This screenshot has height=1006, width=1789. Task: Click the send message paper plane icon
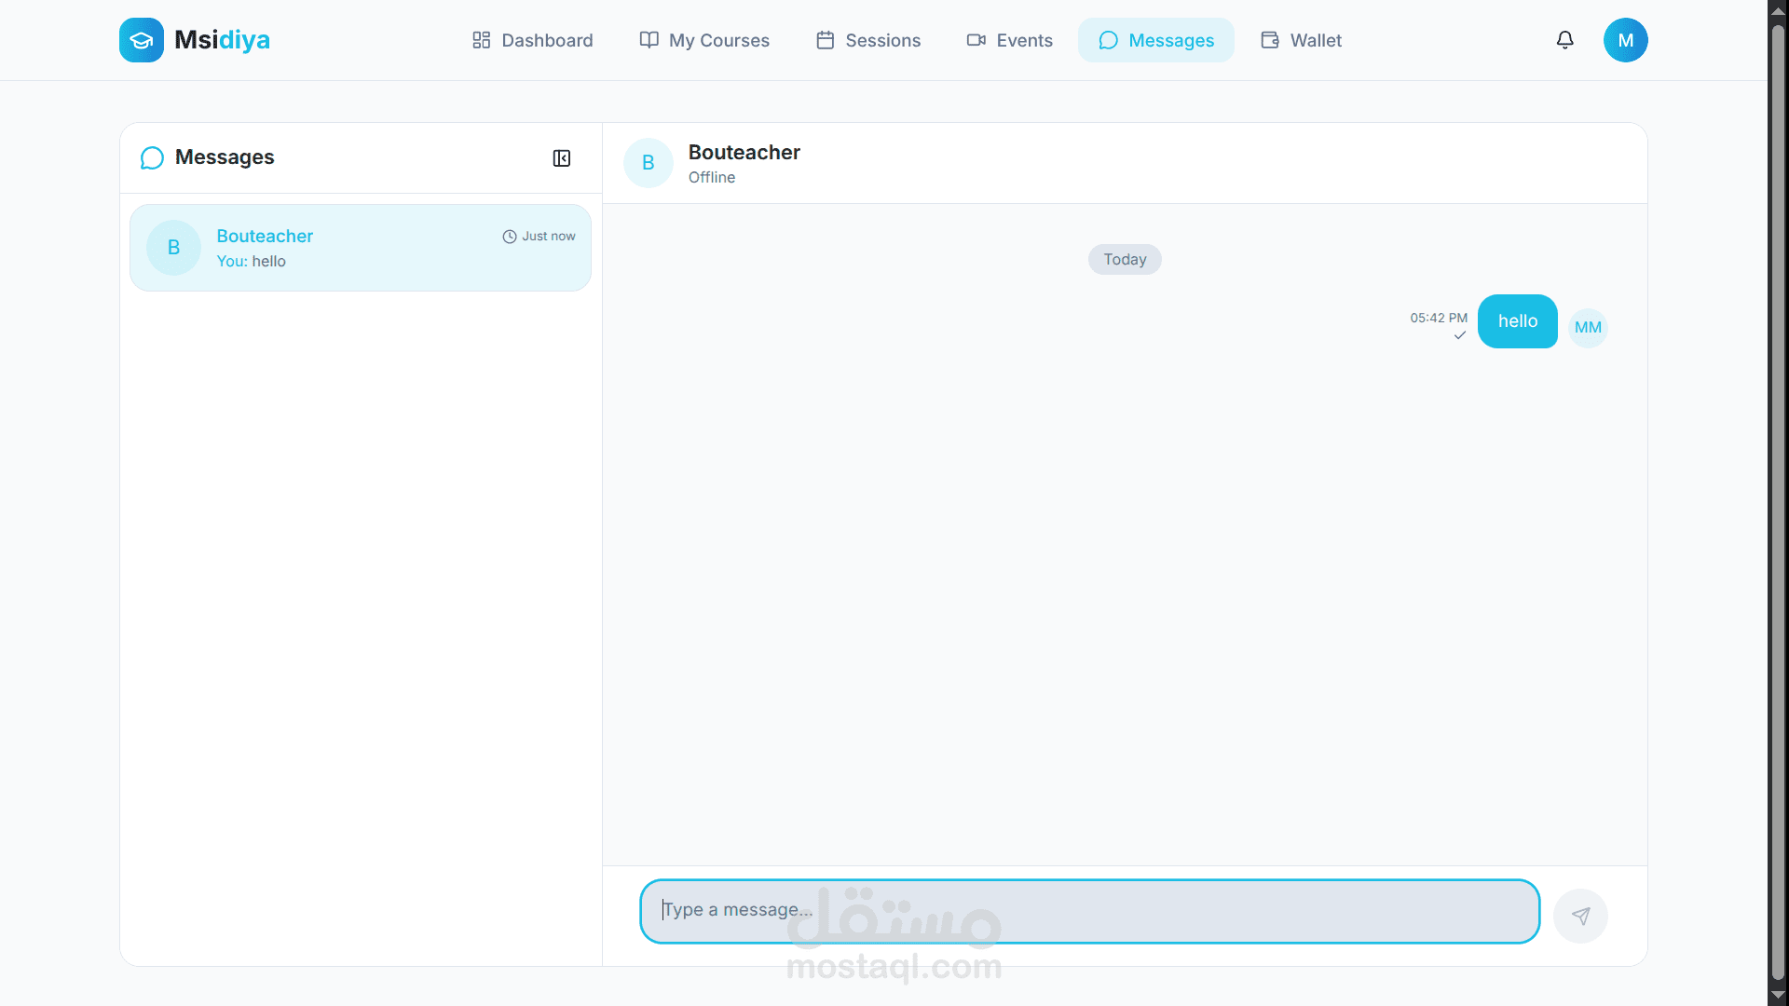pyautogui.click(x=1580, y=916)
